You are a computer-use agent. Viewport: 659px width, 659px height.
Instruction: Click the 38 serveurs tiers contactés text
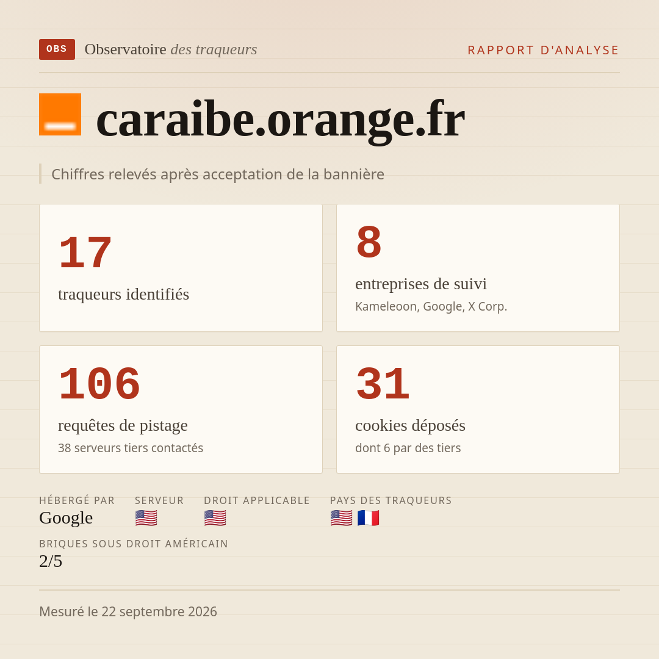(131, 448)
